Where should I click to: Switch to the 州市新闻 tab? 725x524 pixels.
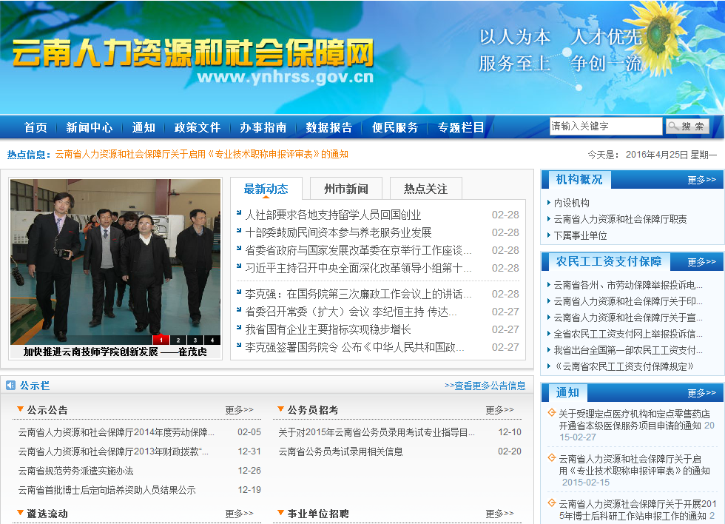point(346,189)
